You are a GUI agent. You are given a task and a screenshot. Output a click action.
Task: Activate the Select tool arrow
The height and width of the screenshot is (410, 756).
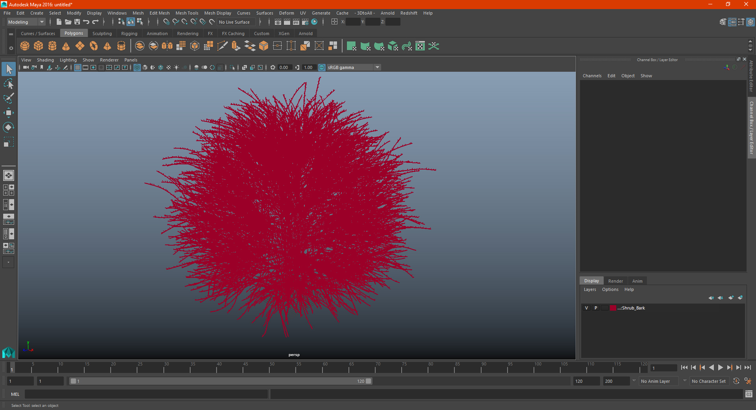(x=9, y=69)
